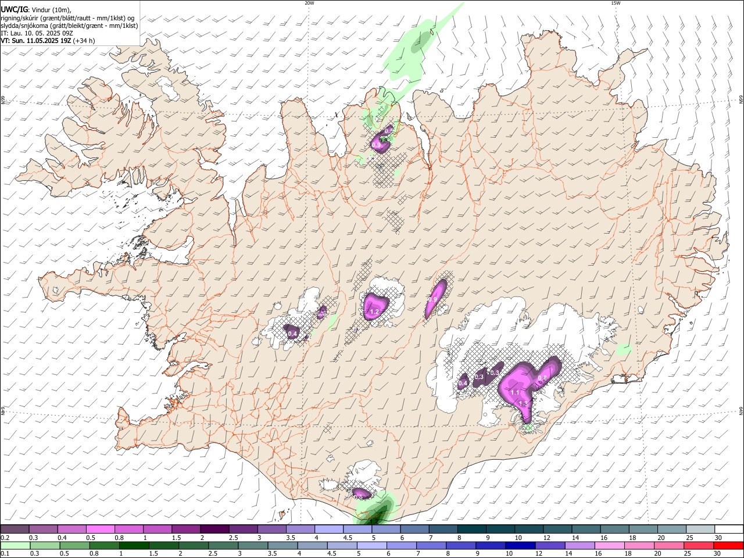This screenshot has width=744, height=558.
Task: Click the '0.8' value on the snow patch
Action: [542, 378]
